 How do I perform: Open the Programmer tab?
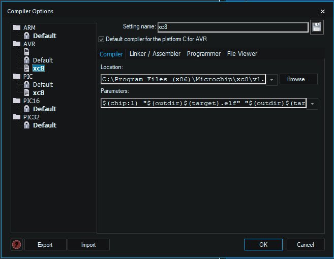pos(204,54)
